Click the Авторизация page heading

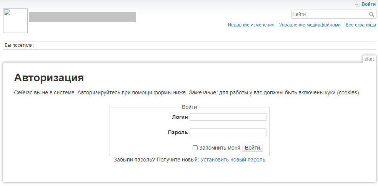tap(49, 78)
